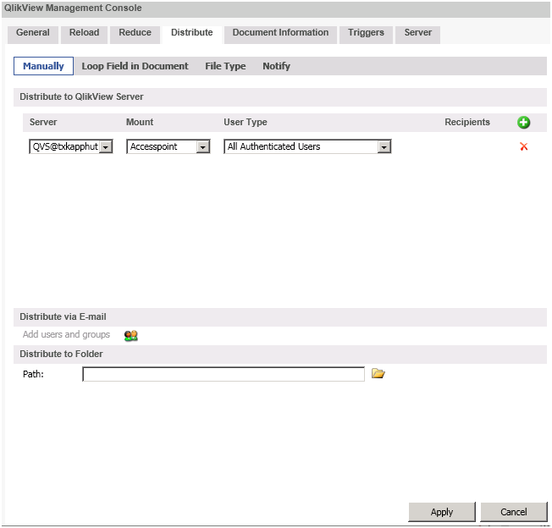Open the Reload tab
Image resolution: width=552 pixels, height=528 pixels.
84,33
